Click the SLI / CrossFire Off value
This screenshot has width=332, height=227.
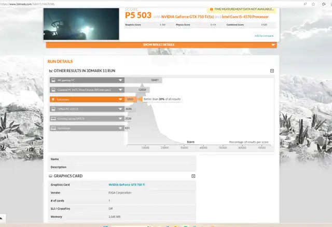[x=110, y=209]
